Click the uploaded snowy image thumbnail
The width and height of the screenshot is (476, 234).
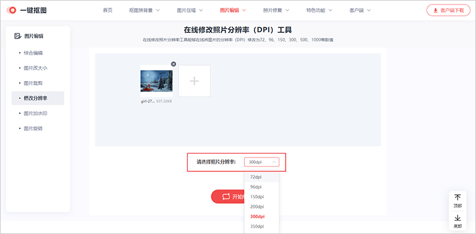click(x=156, y=81)
